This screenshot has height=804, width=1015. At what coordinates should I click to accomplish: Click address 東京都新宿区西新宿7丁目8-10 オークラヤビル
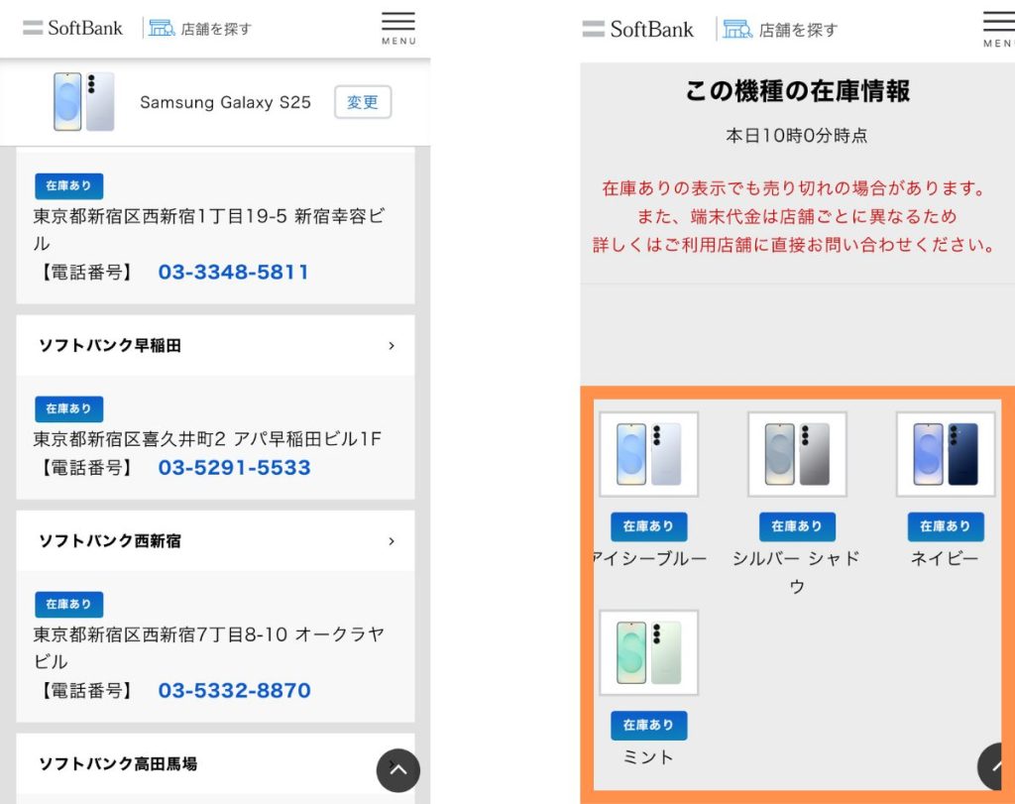(209, 647)
